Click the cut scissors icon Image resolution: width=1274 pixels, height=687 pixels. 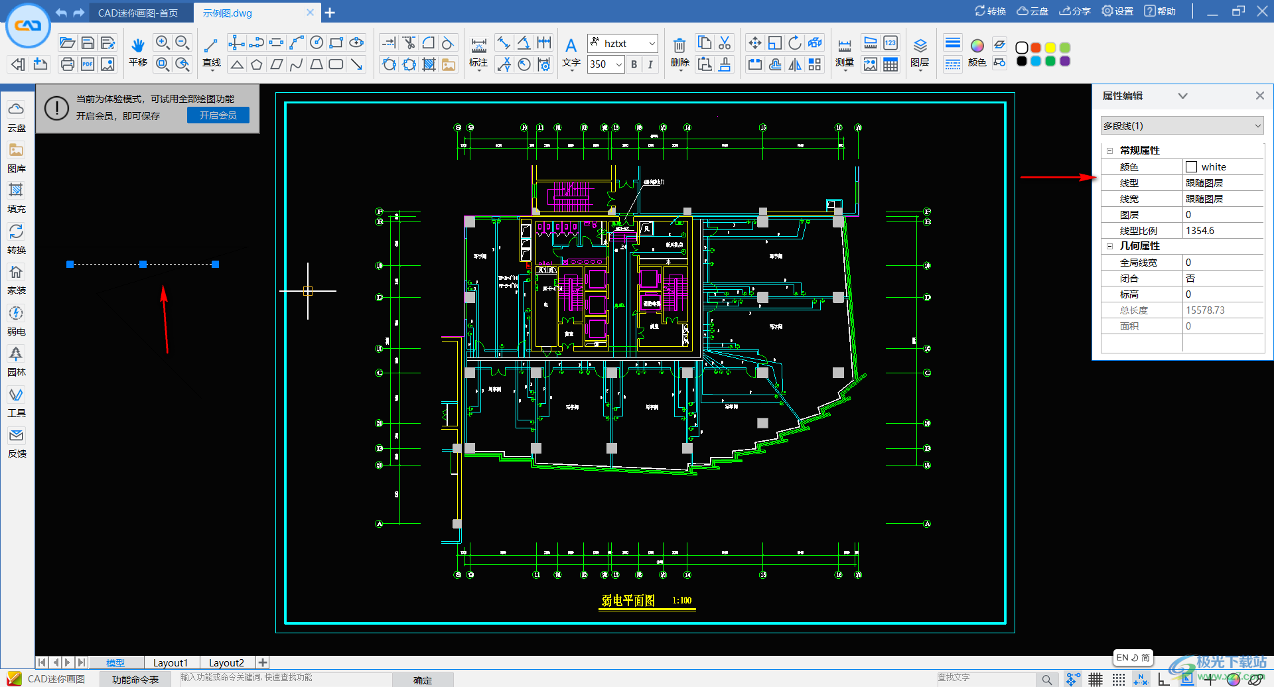725,43
